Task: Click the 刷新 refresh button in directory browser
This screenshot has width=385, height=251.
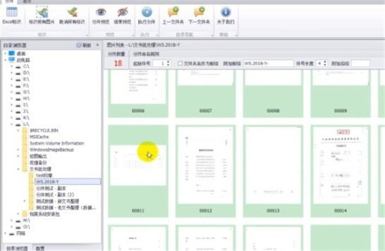Action: pyautogui.click(x=83, y=45)
